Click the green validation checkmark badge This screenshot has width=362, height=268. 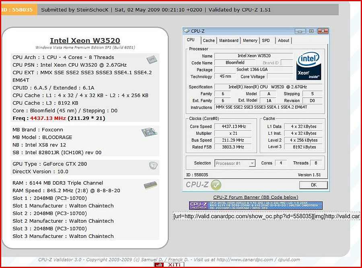(216, 185)
